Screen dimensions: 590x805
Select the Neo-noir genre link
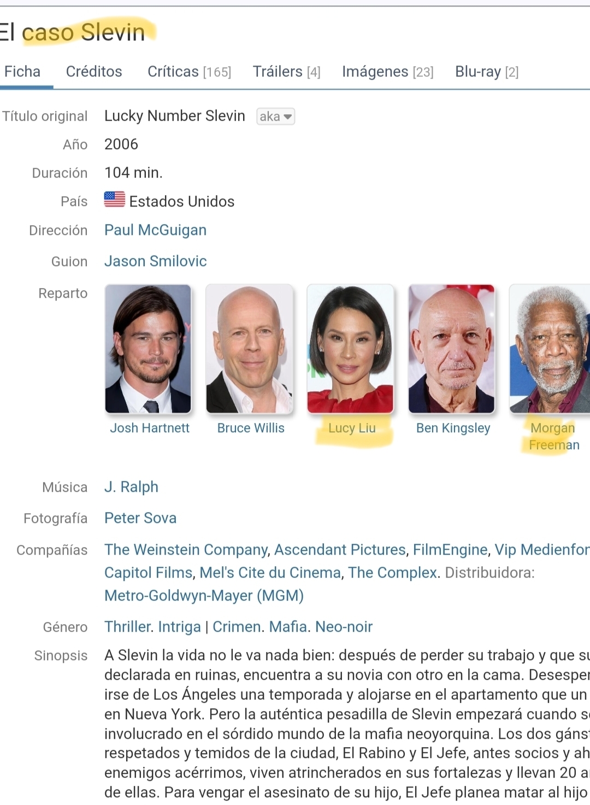344,627
